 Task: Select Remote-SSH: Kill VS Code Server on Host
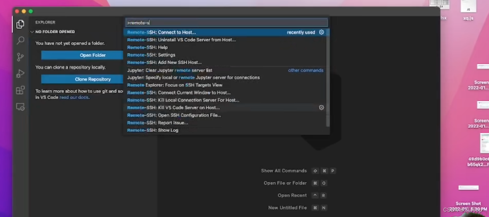225,108
